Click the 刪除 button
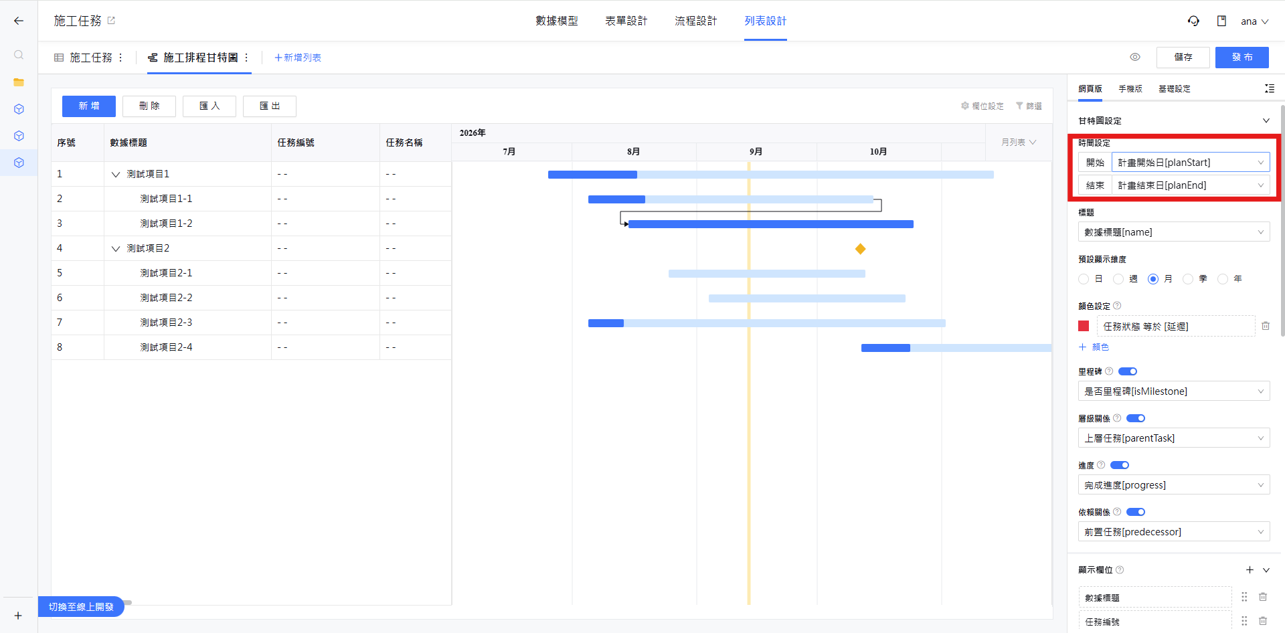The height and width of the screenshot is (633, 1285). [x=149, y=106]
